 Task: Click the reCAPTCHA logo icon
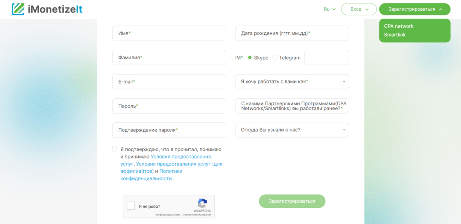pos(202,204)
